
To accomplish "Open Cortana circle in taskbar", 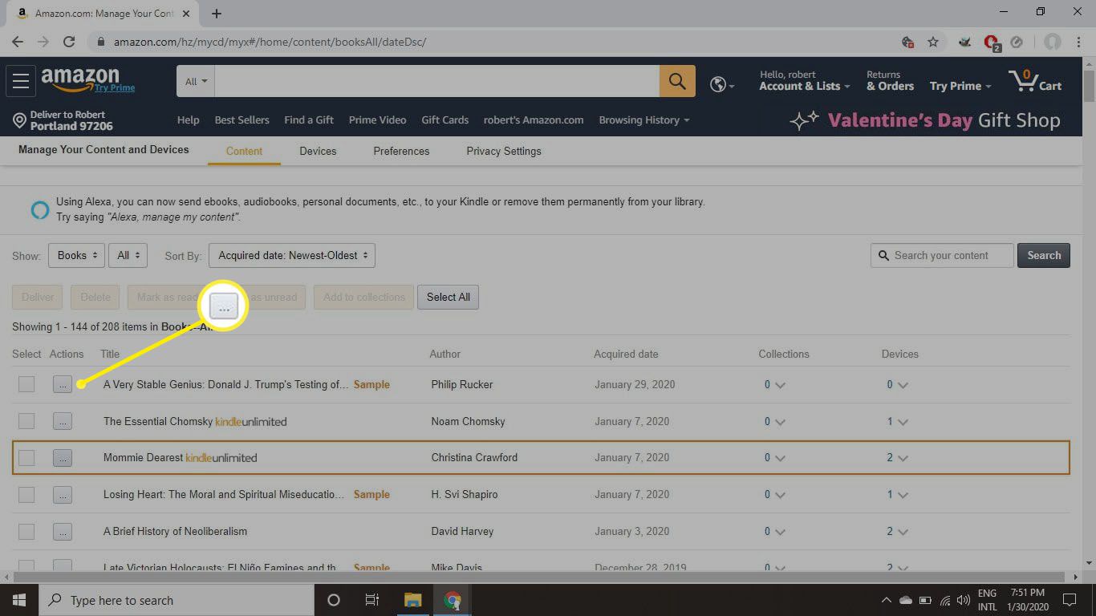I will [x=334, y=600].
